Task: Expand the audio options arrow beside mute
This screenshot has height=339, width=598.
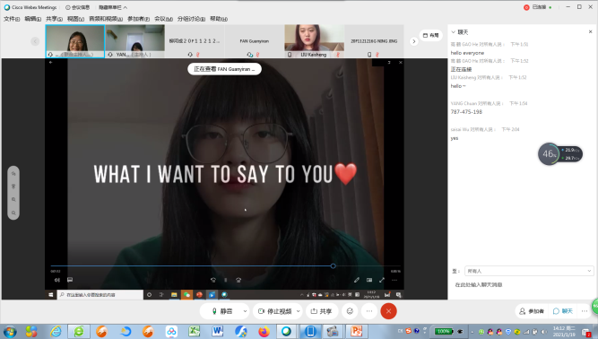Action: click(245, 311)
